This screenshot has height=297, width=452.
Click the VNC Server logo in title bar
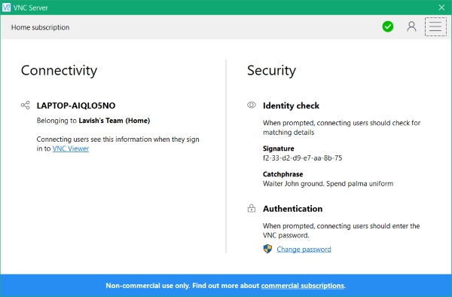[6, 8]
